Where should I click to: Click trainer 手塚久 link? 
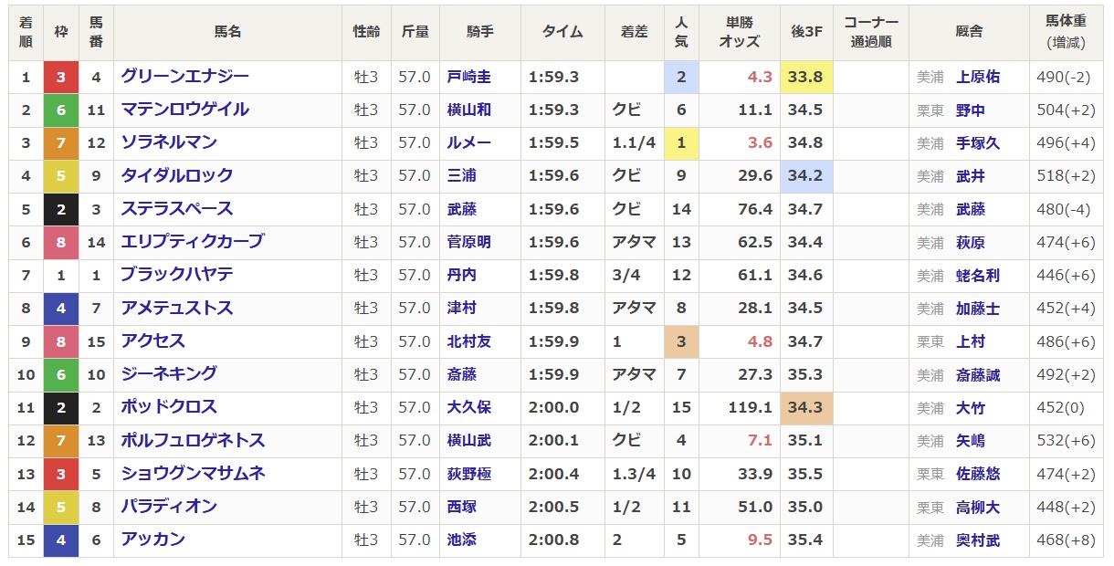coord(977,143)
